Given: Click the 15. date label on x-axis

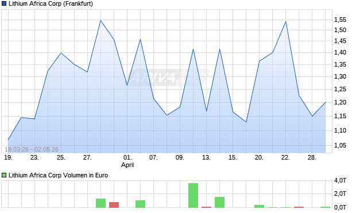Looking at the screenshot, I should click(233, 157).
